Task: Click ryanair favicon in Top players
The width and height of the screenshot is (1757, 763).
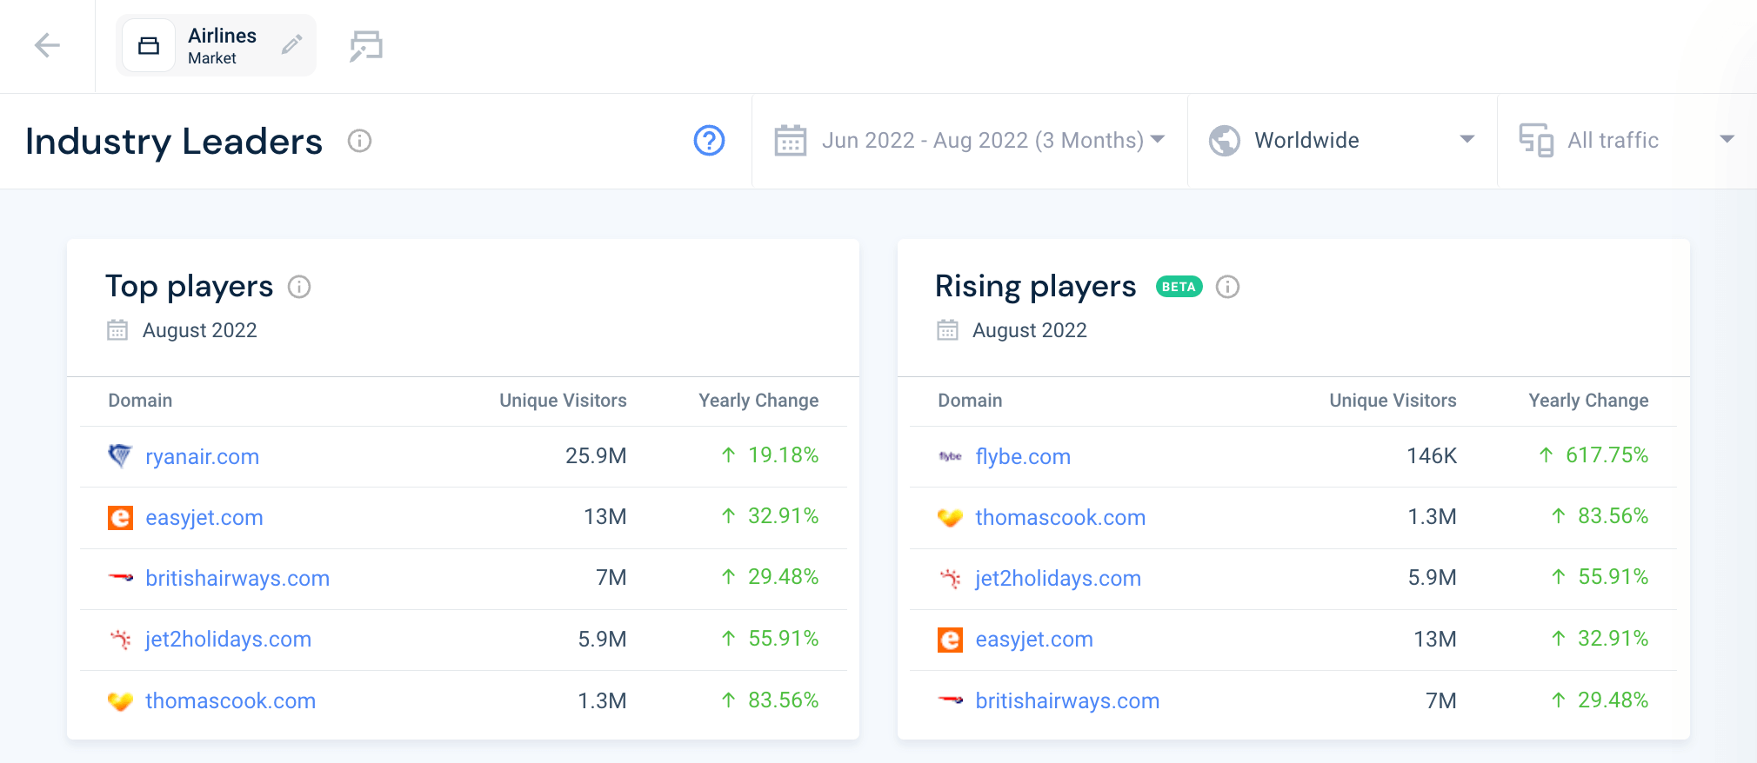Action: [120, 455]
